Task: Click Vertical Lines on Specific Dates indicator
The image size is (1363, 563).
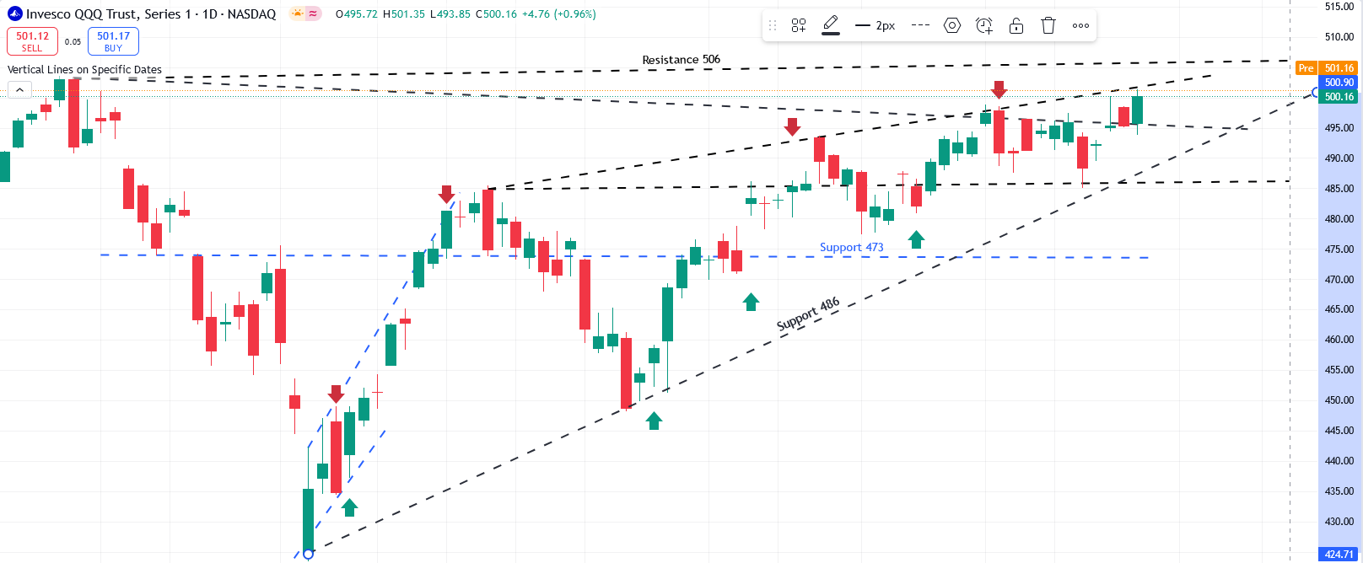Action: tap(84, 69)
